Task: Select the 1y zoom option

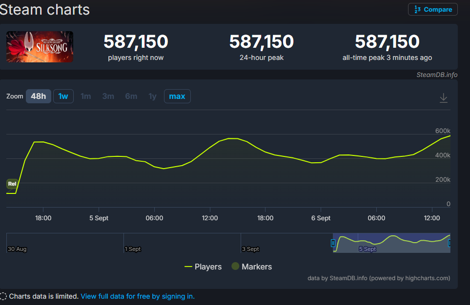Action: [153, 96]
